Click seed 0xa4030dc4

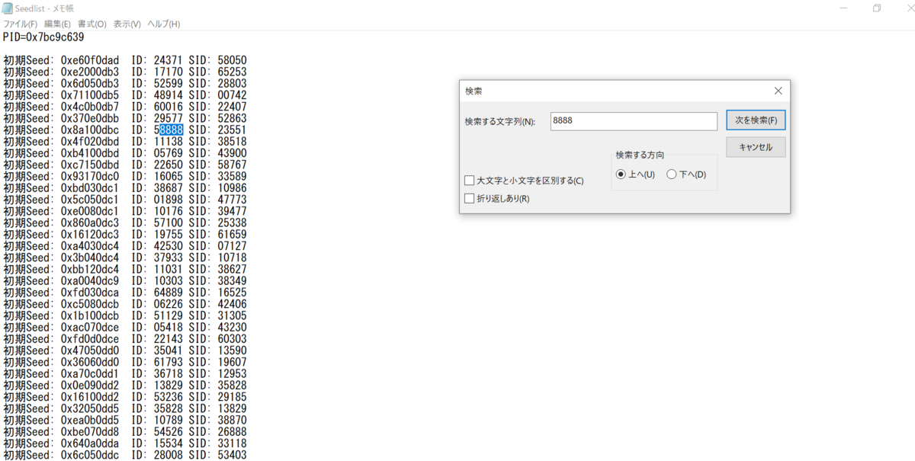tap(90, 246)
